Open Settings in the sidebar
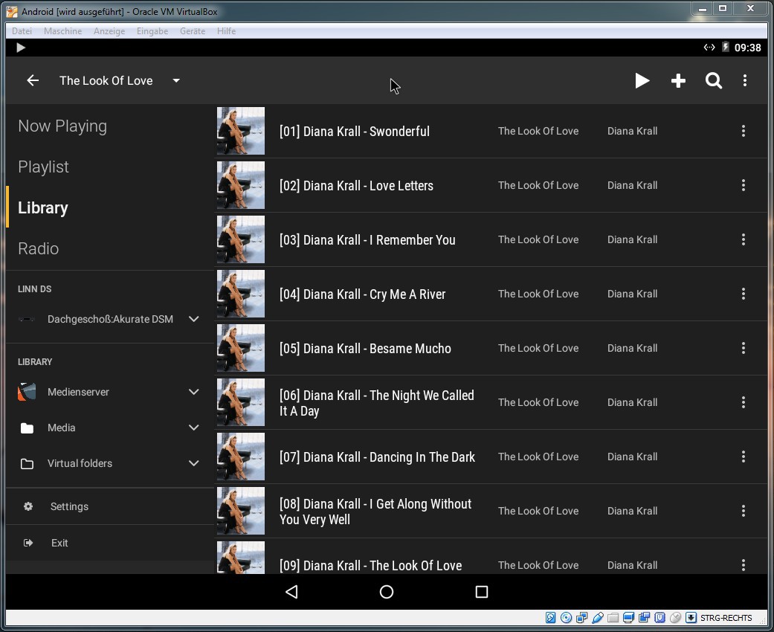The image size is (774, 632). tap(69, 507)
